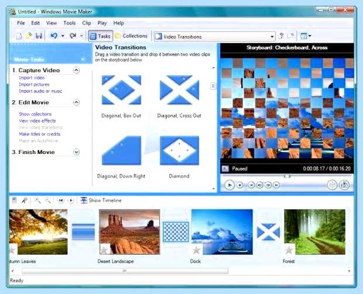The height and width of the screenshot is (294, 363).
Task: Select the Diagonal, Cross Out transition
Action: [x=179, y=90]
